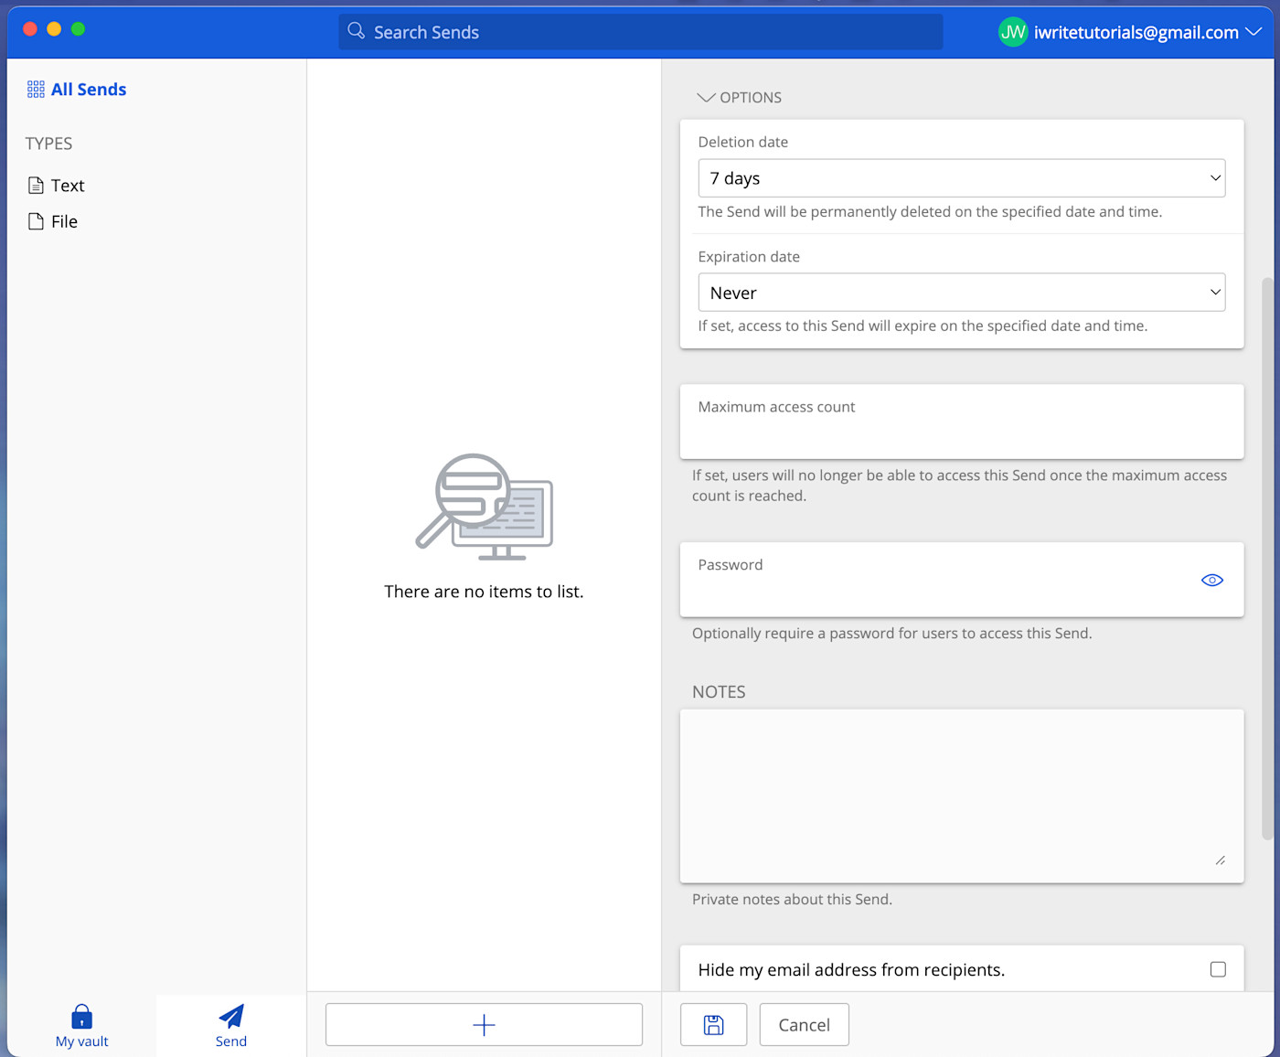Create a new Send with the plus icon

484,1024
